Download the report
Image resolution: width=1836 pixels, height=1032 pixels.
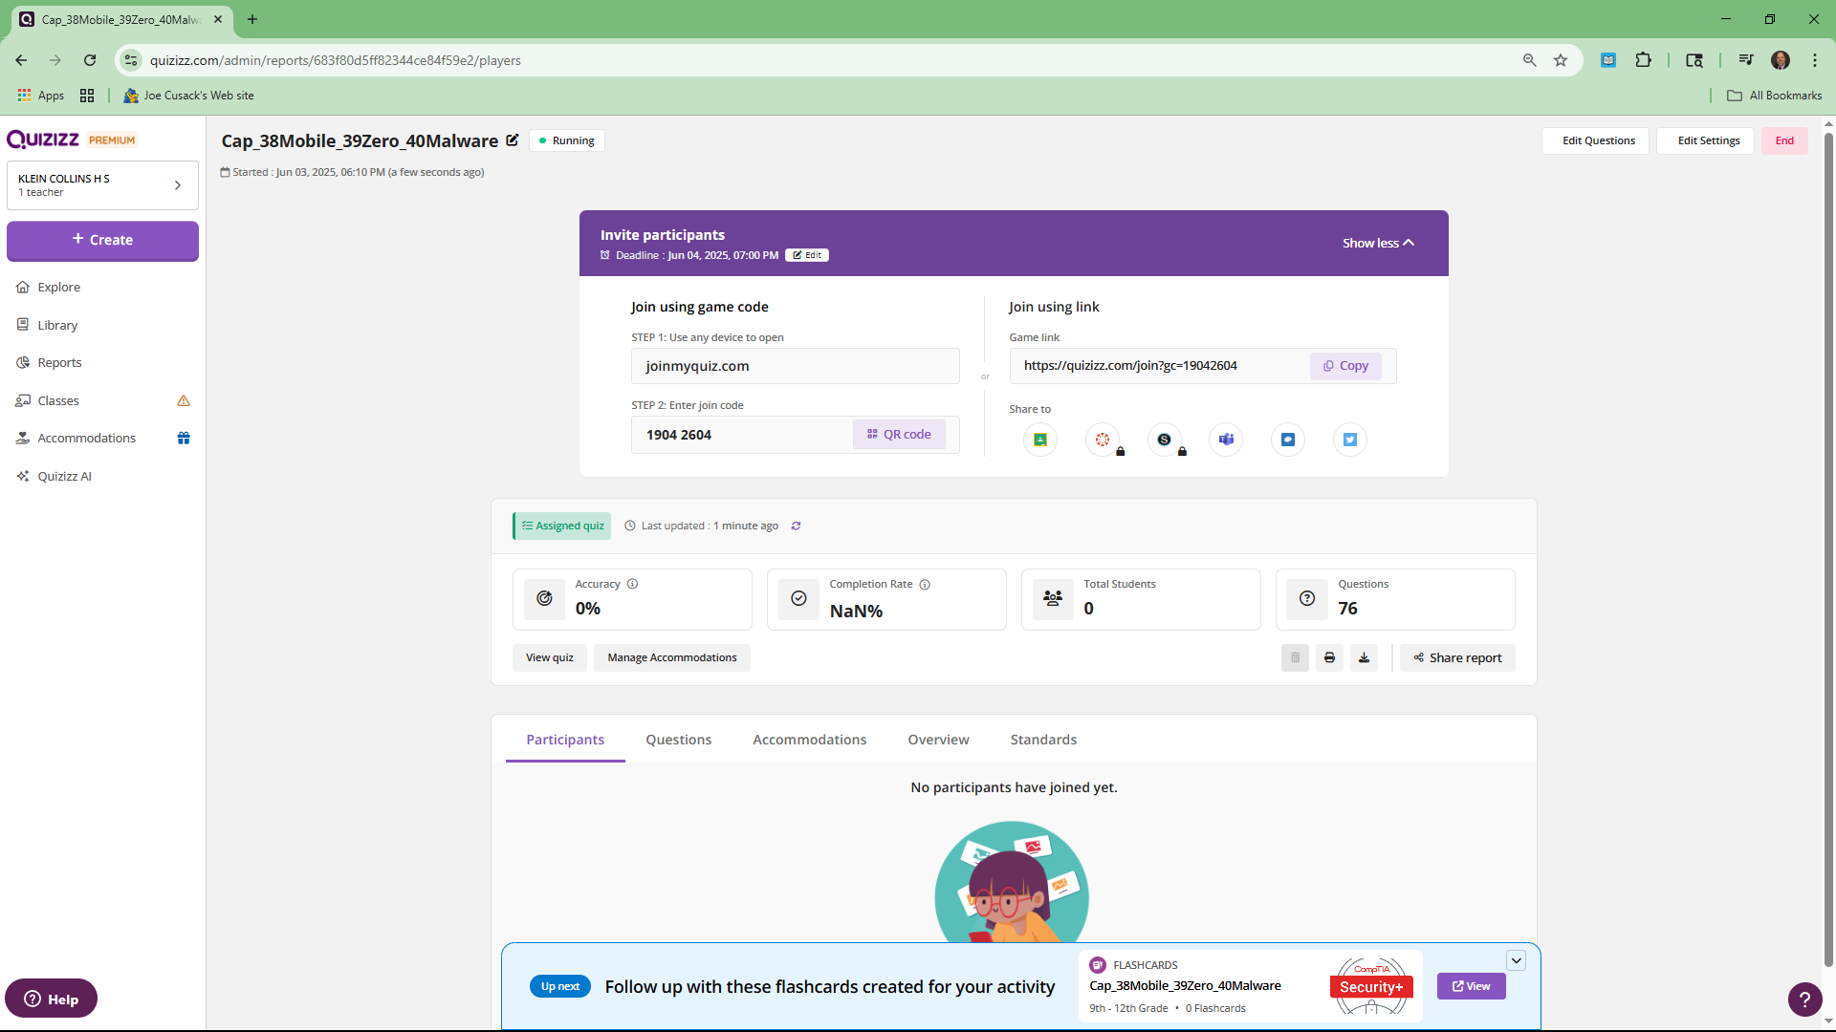(1364, 657)
